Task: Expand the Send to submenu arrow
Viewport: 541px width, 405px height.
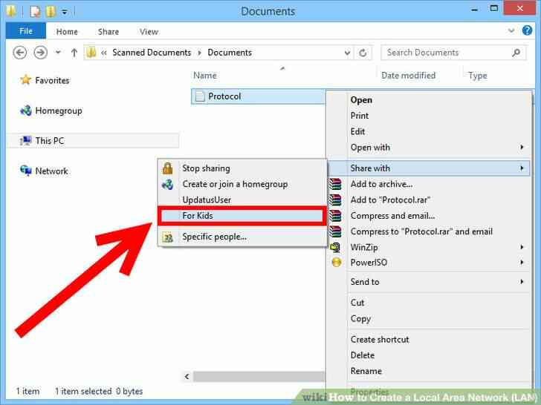Action: [x=522, y=282]
